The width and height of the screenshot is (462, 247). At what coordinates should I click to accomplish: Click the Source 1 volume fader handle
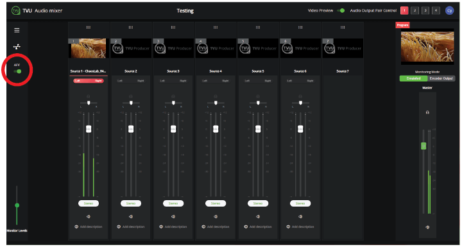pyautogui.click(x=89, y=129)
